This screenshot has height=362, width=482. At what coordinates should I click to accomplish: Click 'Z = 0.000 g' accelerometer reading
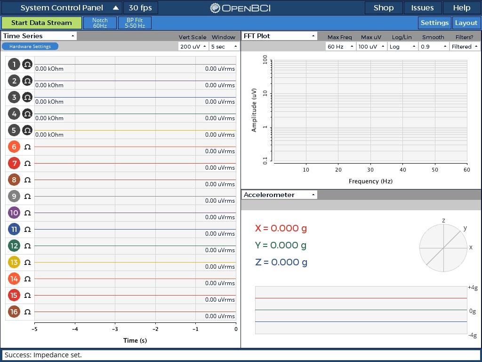(x=281, y=262)
